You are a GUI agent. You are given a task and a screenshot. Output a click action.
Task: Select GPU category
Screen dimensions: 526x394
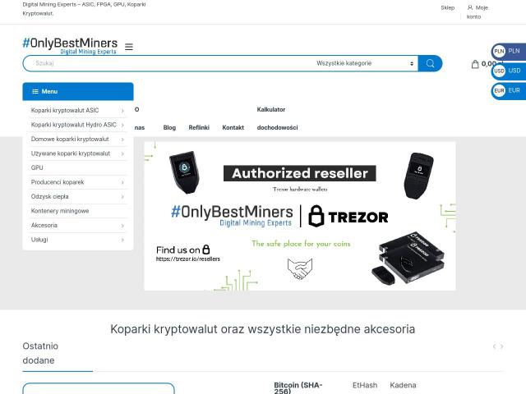(37, 167)
